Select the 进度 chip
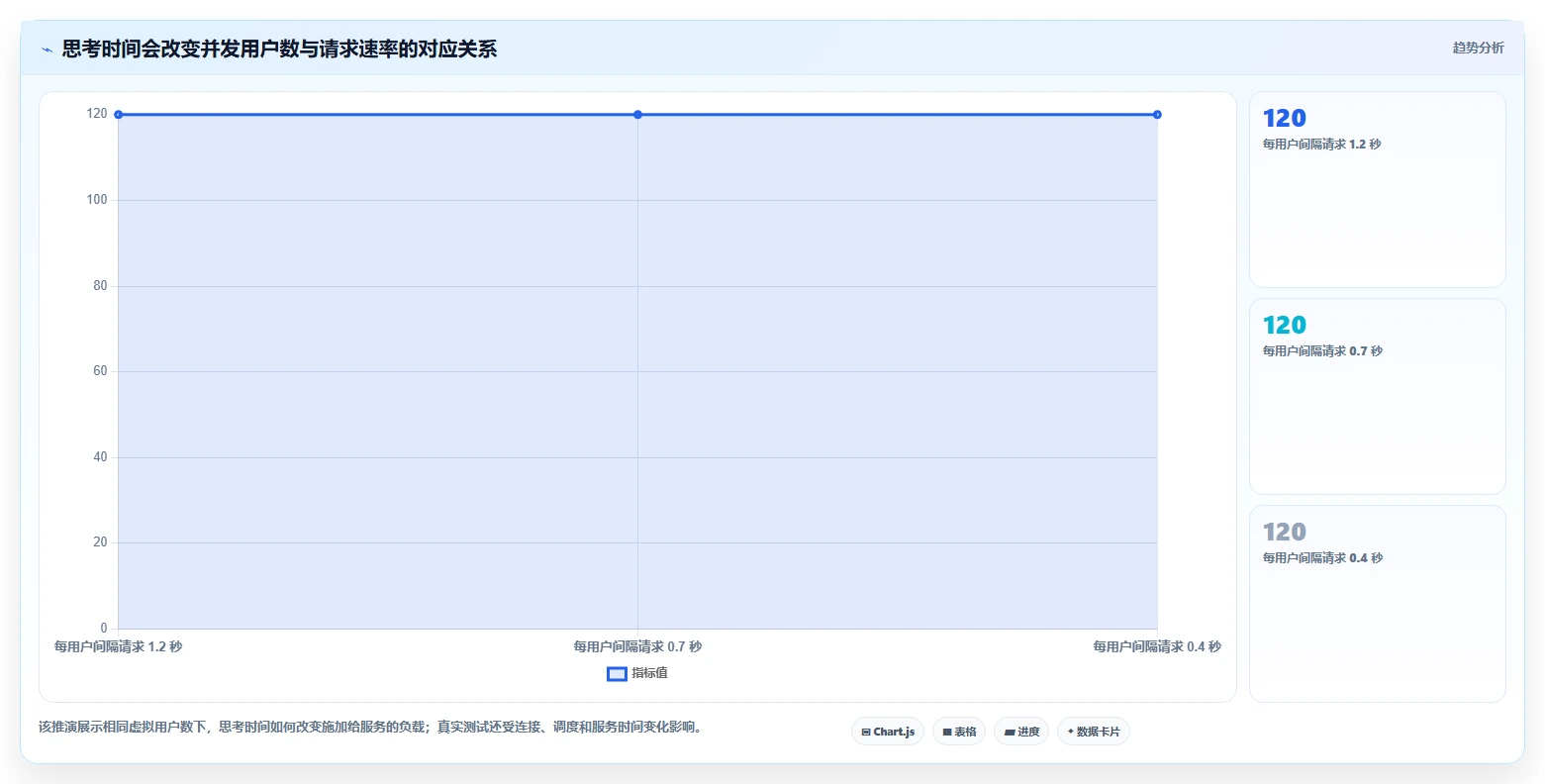This screenshot has width=1545, height=784. [x=1021, y=732]
